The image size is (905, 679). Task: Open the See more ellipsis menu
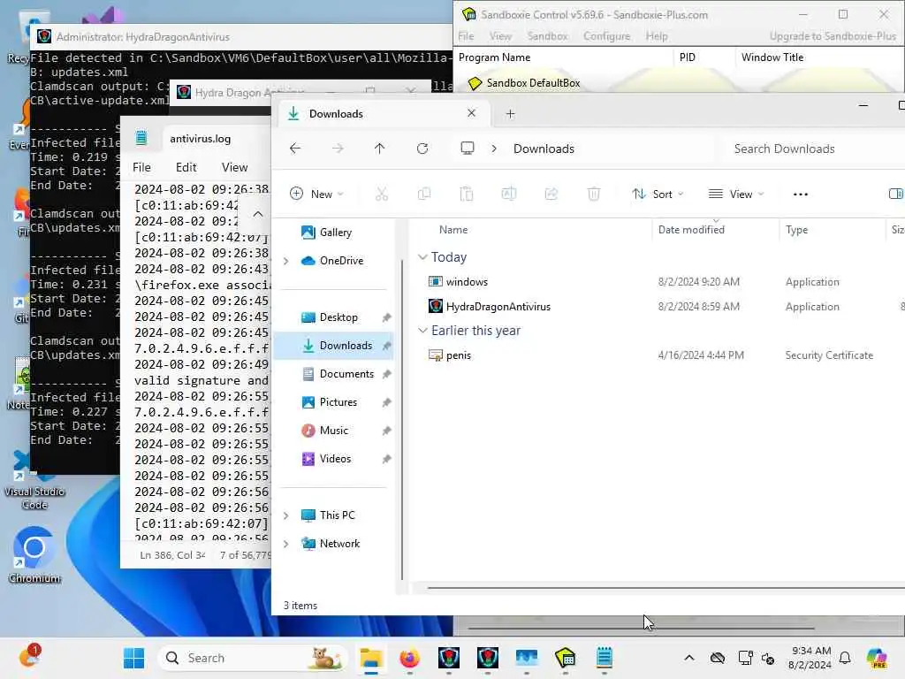[801, 194]
